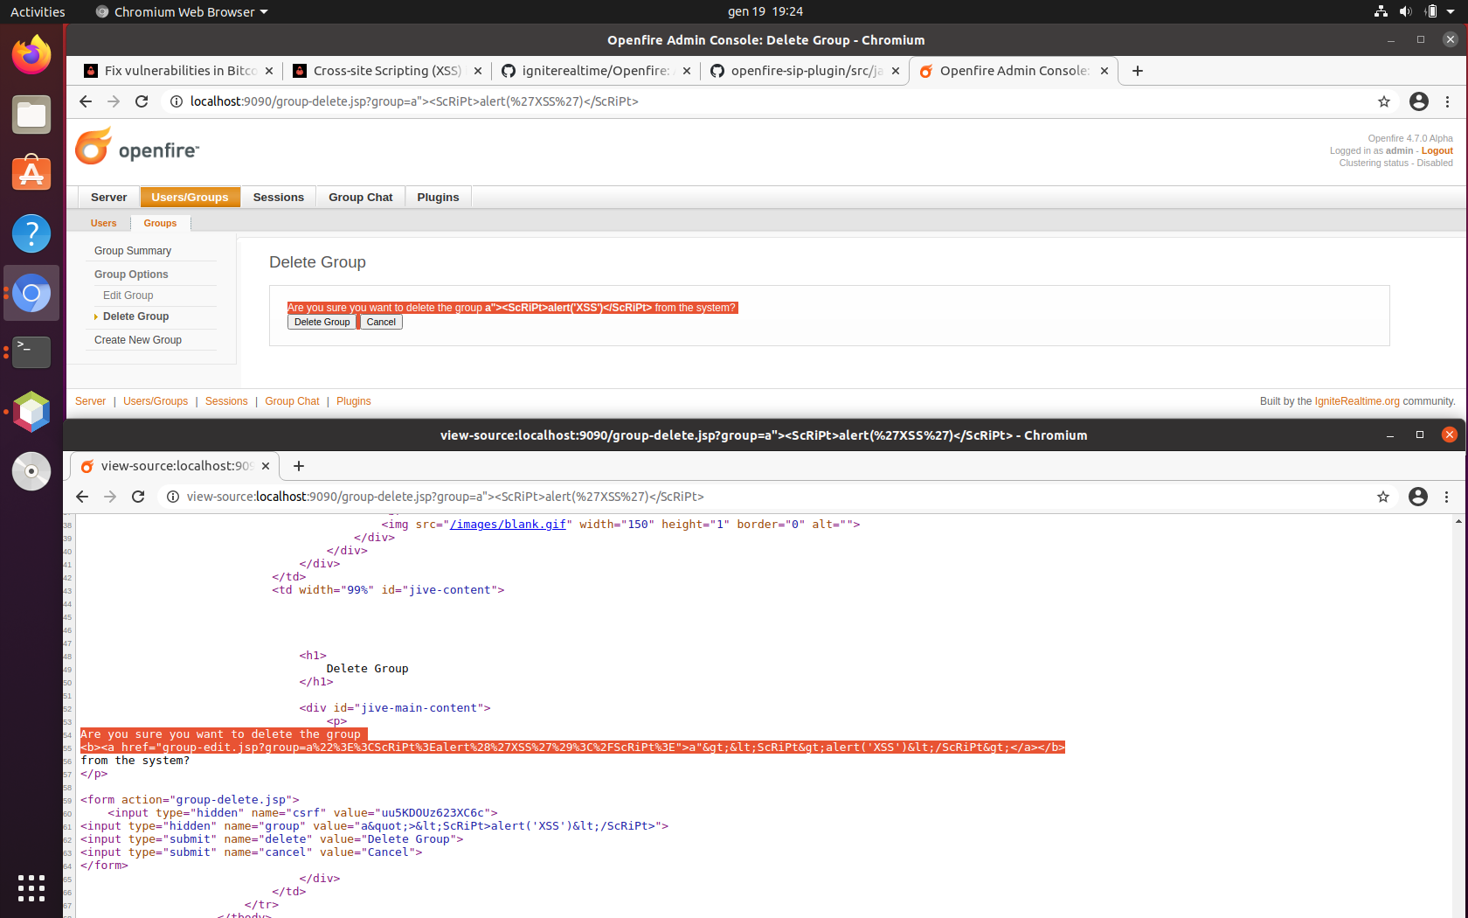The image size is (1468, 918).
Task: Launch Ubuntu Software from dock
Action: pyautogui.click(x=31, y=174)
